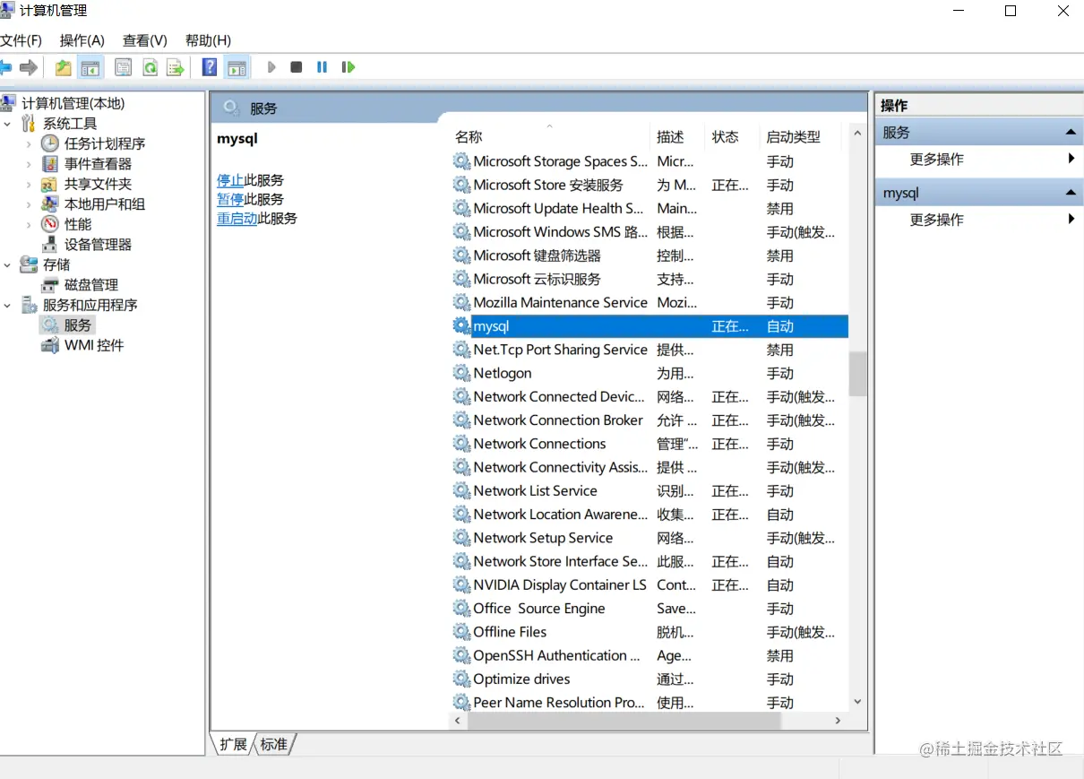This screenshot has height=779, width=1084.
Task: Click the scroll right arrow of services list
Action: (839, 720)
